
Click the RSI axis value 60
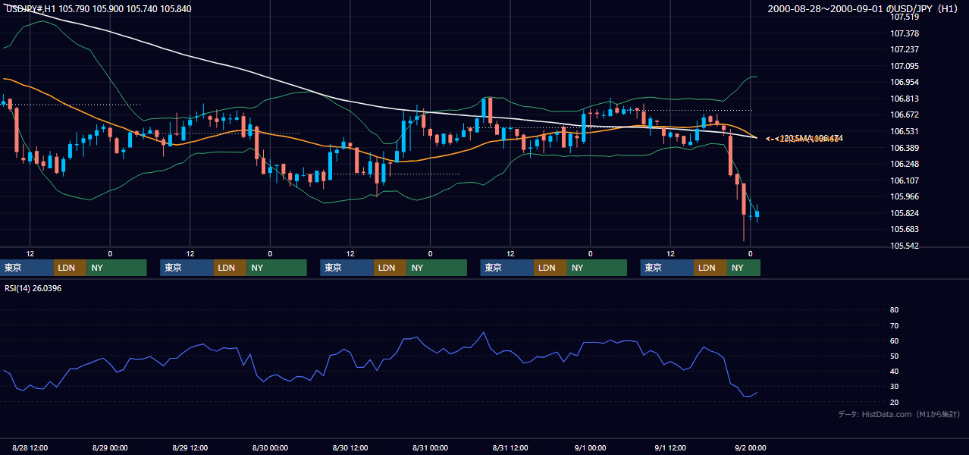click(x=894, y=340)
